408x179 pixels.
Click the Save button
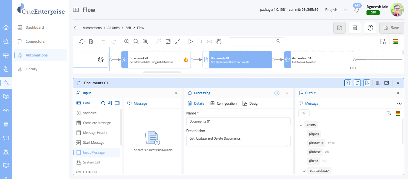coord(391,28)
